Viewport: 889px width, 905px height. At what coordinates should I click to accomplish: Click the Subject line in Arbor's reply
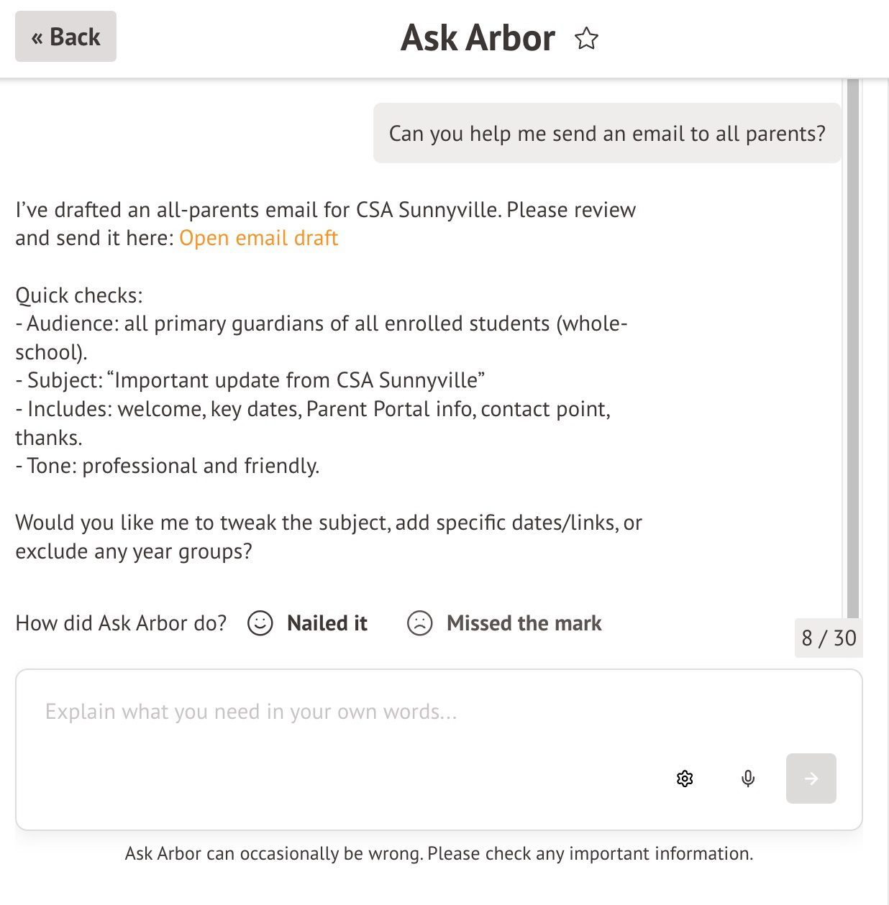pyautogui.click(x=250, y=380)
